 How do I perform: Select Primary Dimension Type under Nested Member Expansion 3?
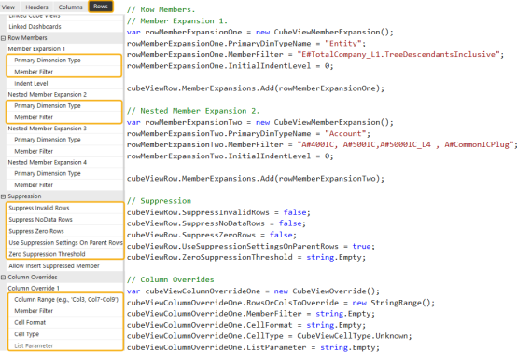[64, 140]
